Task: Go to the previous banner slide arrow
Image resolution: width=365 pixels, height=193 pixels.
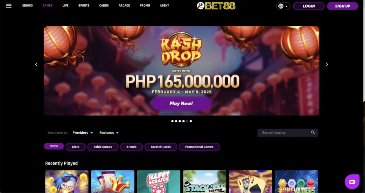Action: pos(36,64)
